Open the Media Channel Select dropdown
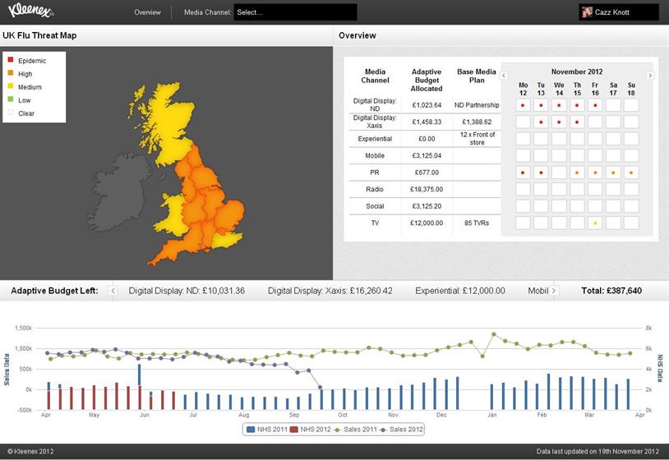The height and width of the screenshot is (460, 669). (295, 12)
